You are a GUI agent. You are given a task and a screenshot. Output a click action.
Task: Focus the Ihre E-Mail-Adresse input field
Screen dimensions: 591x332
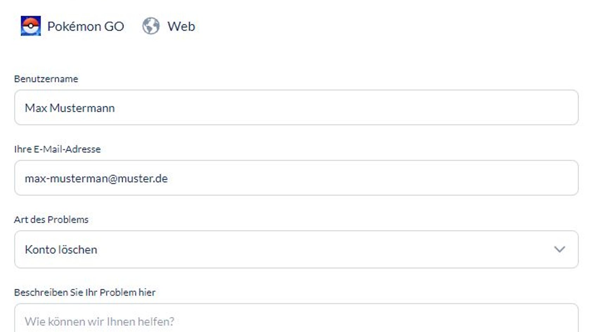(x=296, y=178)
